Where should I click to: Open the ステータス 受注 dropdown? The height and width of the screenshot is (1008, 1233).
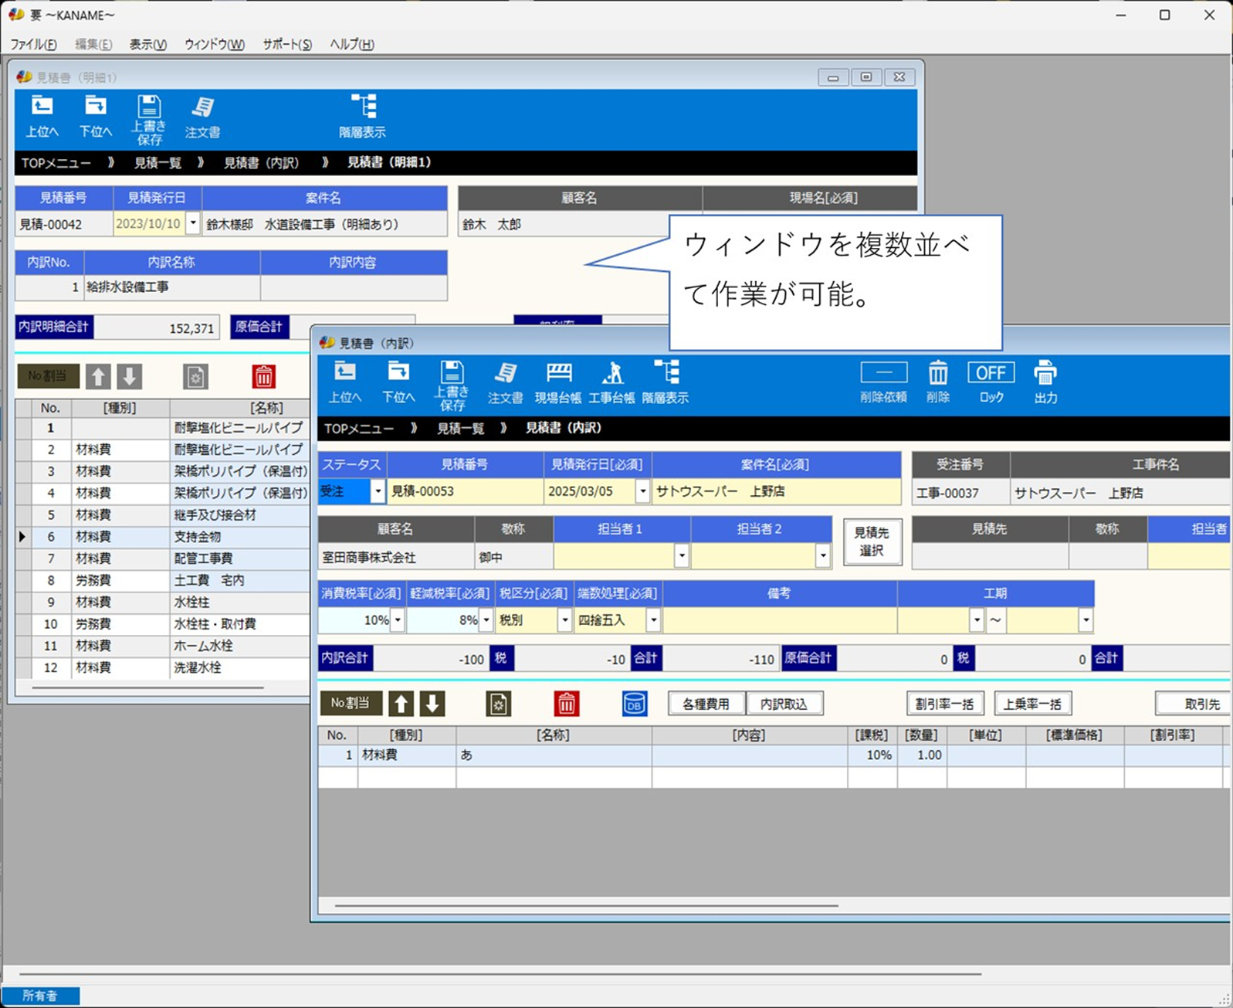(x=378, y=491)
